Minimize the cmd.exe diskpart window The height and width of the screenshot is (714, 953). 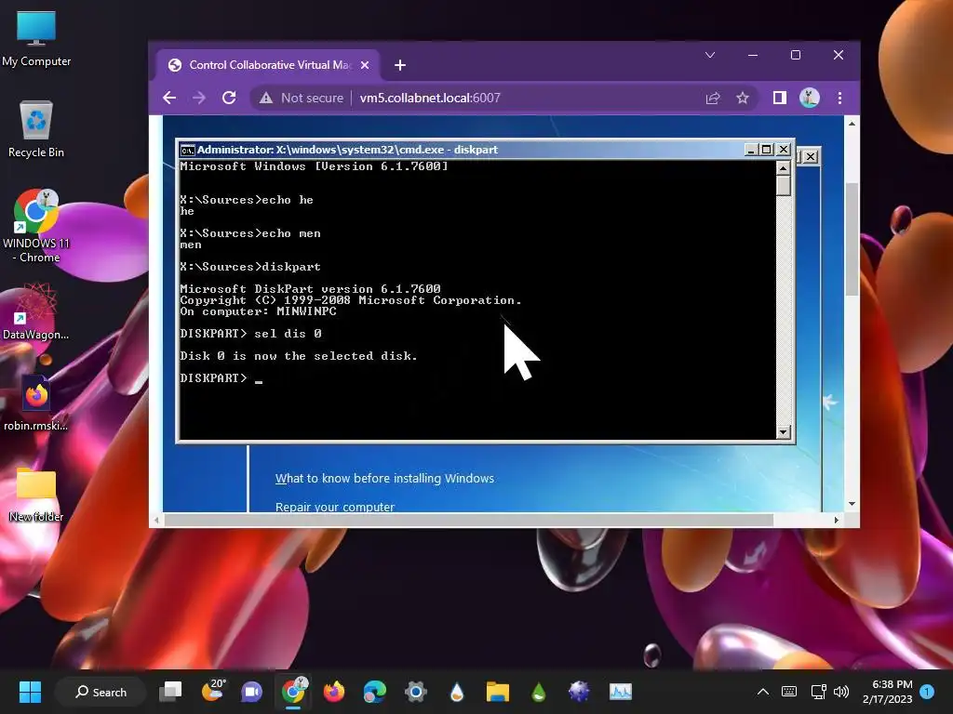[x=751, y=150]
